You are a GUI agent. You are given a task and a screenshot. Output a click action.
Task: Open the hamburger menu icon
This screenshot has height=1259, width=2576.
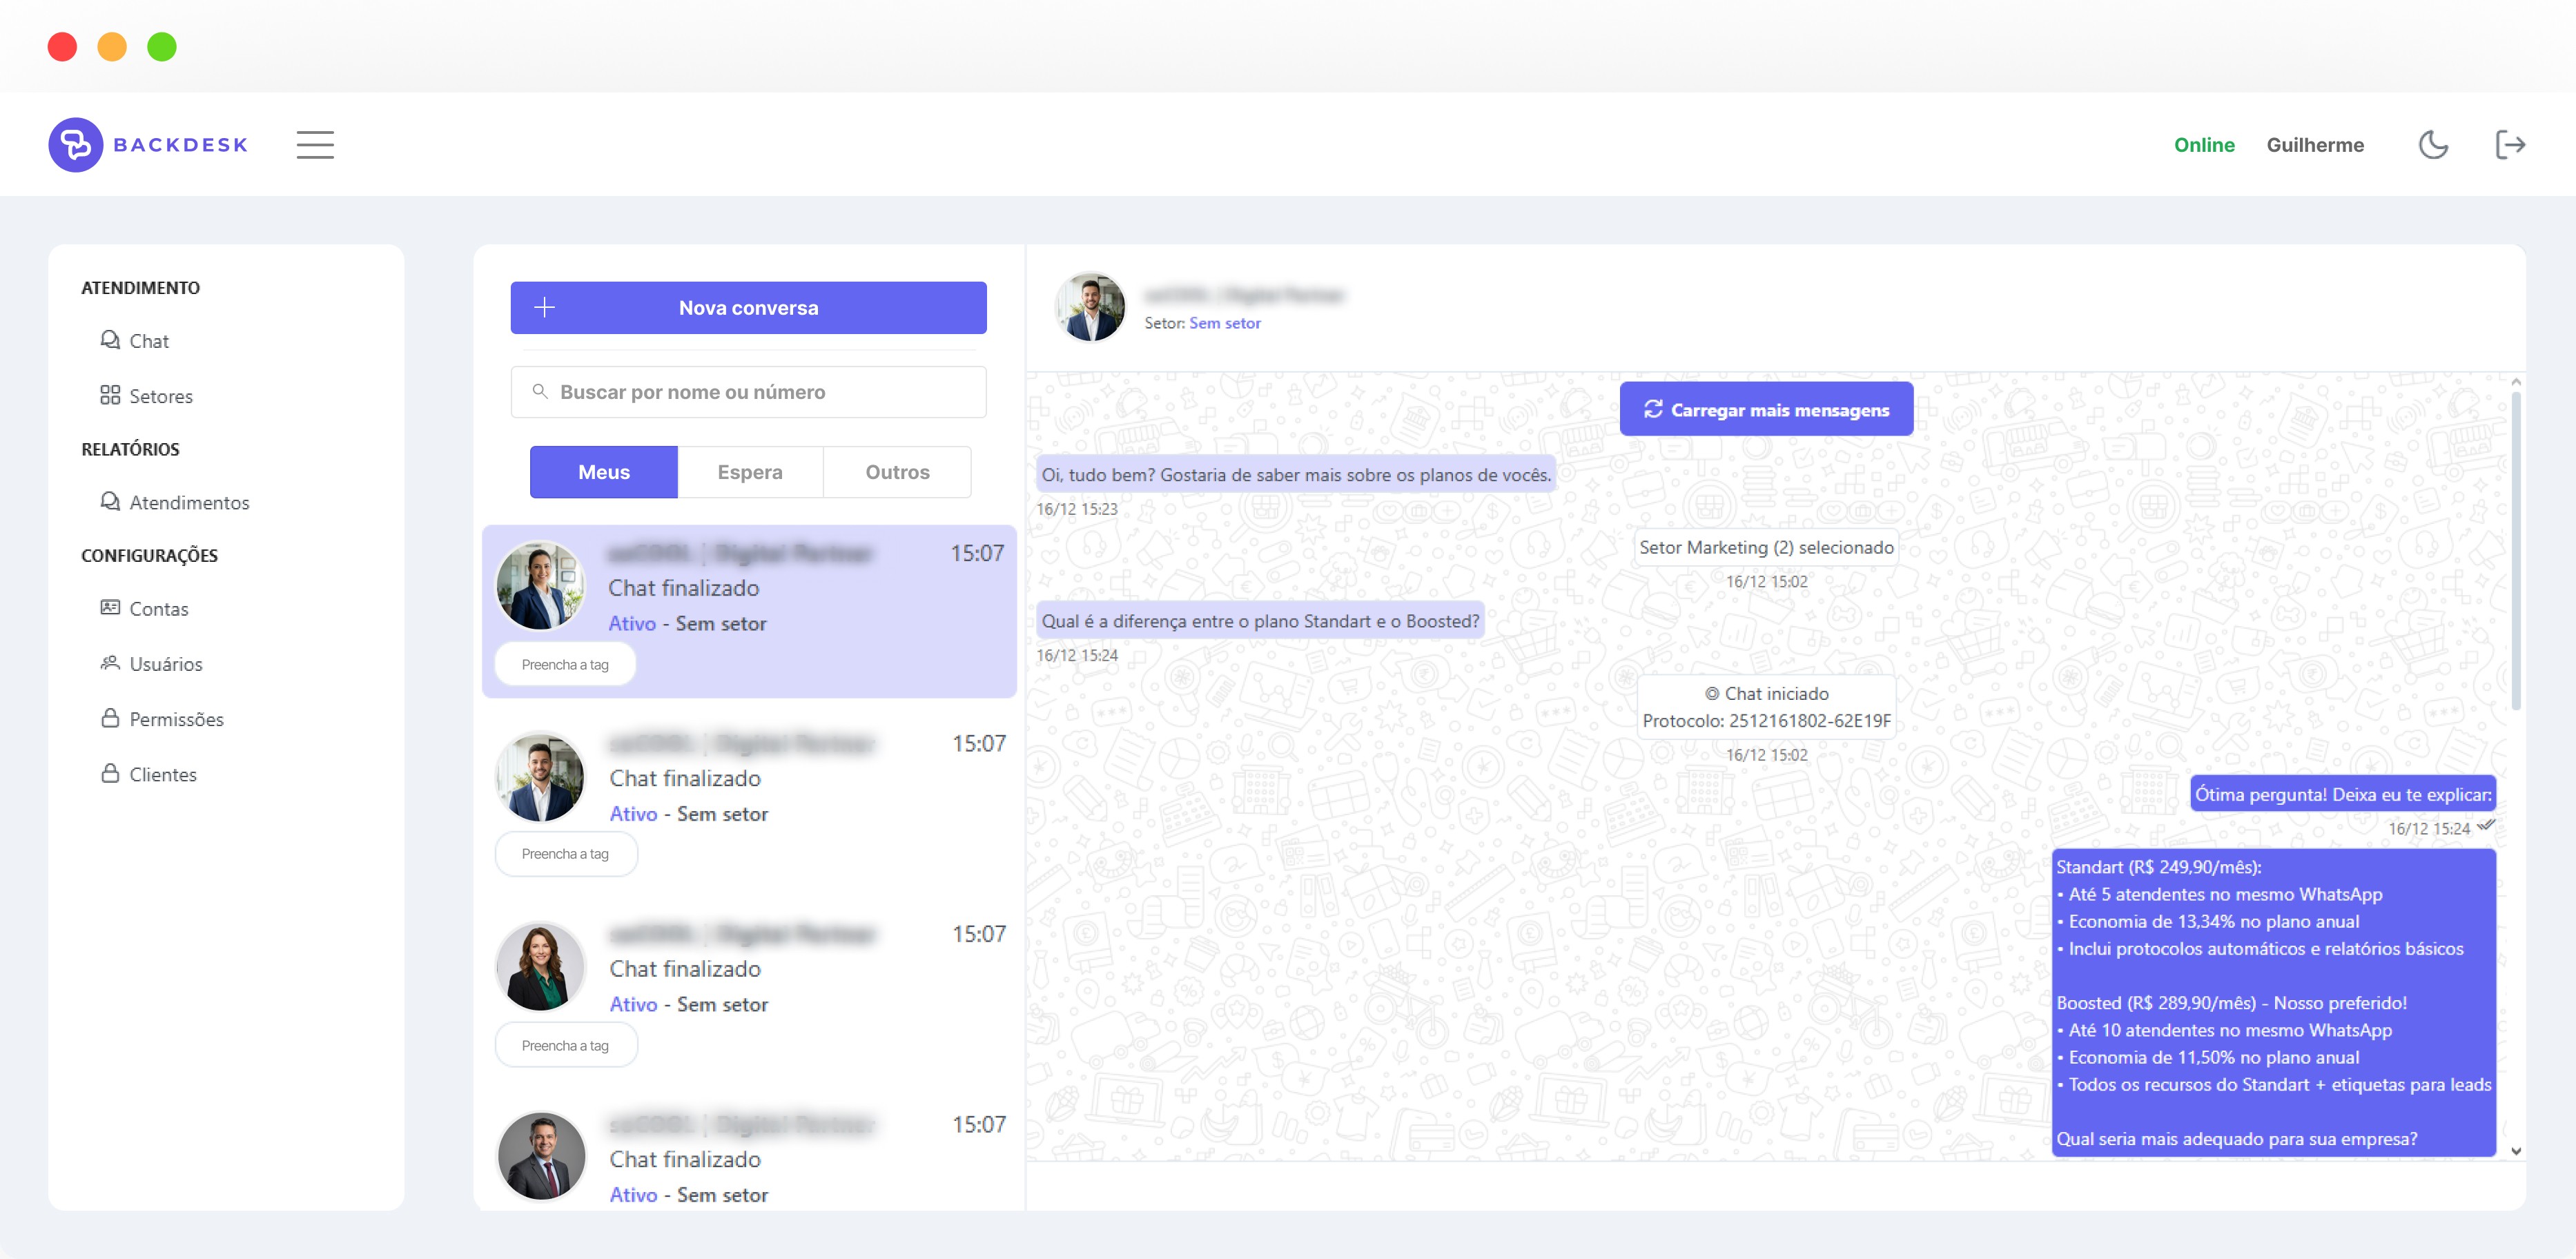coord(315,145)
